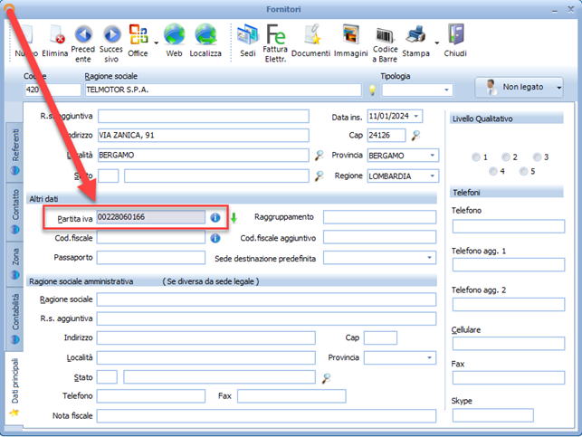Open the Non legato dropdown
The height and width of the screenshot is (437, 582).
coord(558,88)
